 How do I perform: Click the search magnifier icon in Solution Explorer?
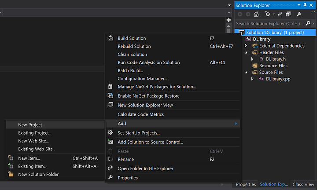click(x=308, y=23)
